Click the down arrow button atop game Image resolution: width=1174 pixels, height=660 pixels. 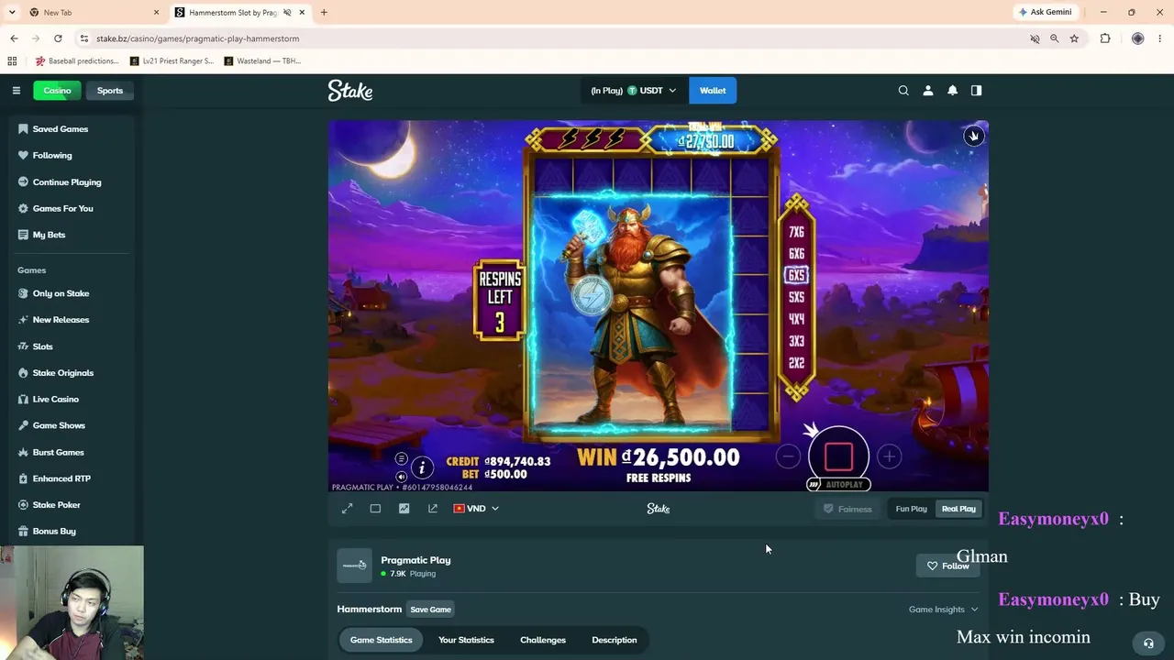[x=974, y=136]
